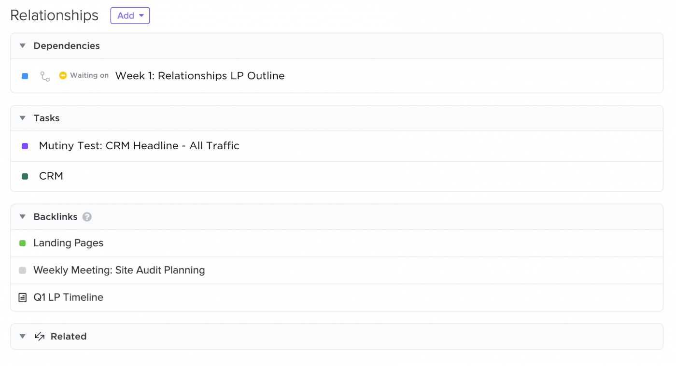
Task: Open Week 1: Relationships LP Outline task
Action: coord(200,76)
